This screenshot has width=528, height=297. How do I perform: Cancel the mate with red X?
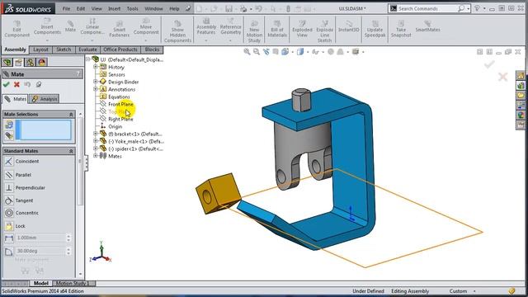click(16, 84)
